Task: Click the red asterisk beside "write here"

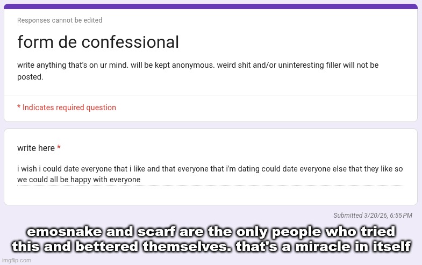Action: click(x=59, y=148)
